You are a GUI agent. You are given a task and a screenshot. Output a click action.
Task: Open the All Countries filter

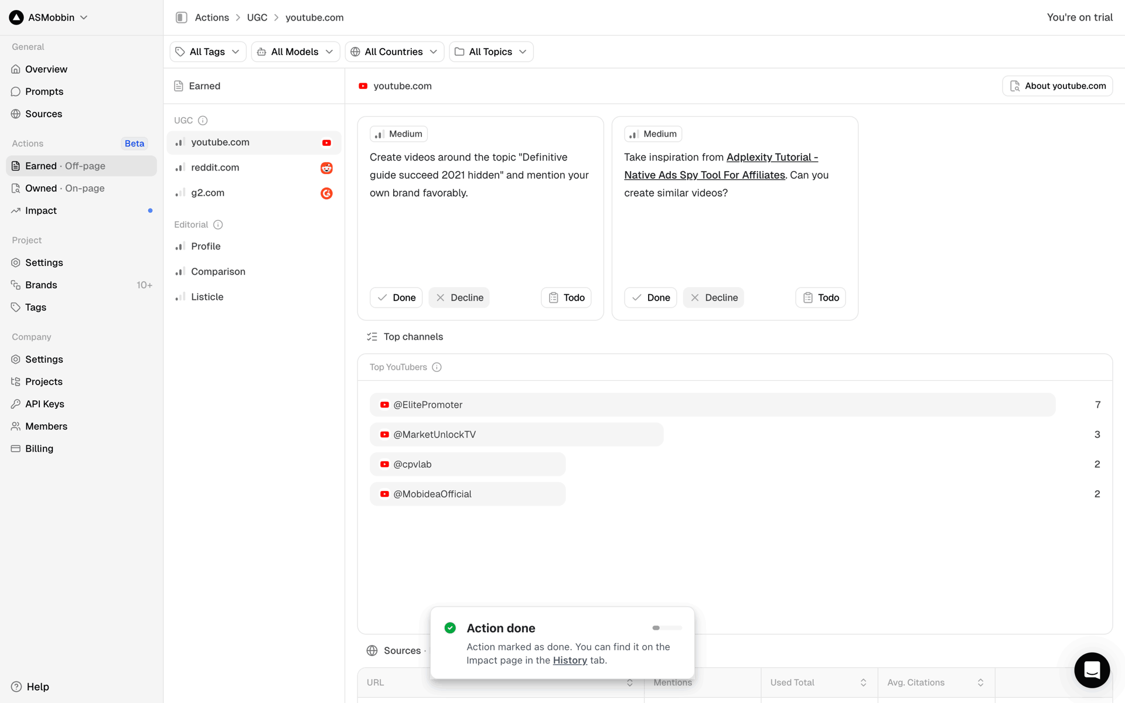(394, 52)
